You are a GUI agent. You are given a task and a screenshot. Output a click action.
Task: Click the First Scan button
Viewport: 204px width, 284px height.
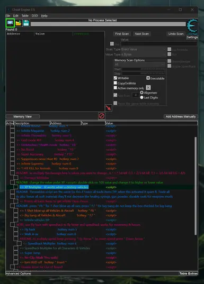point(122,34)
